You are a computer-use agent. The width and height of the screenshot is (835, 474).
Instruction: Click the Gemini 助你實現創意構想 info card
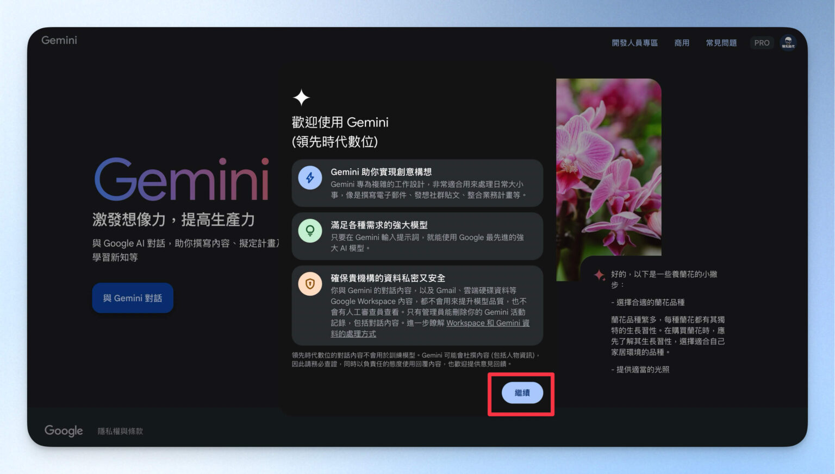pos(417,183)
